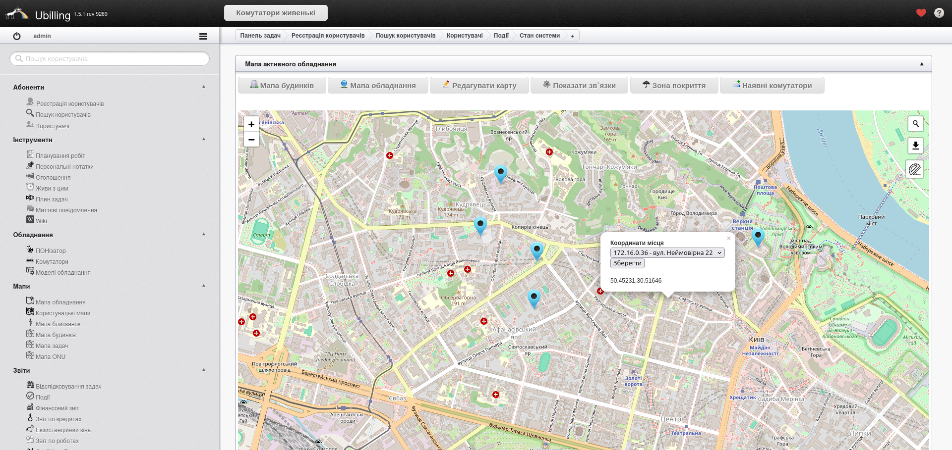Click the map search magnifier icon
This screenshot has width=952, height=450.
pyautogui.click(x=915, y=124)
